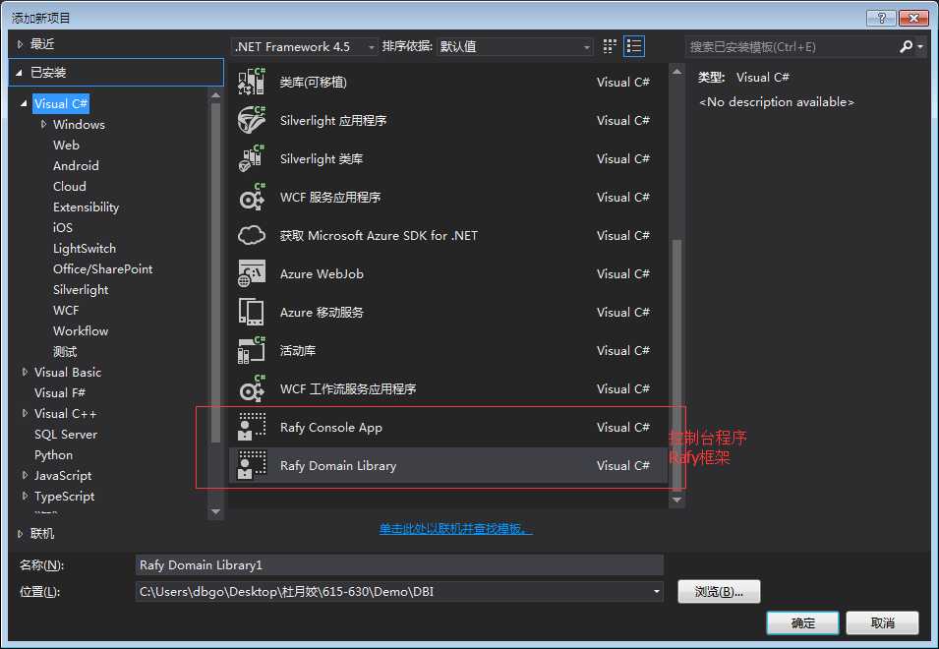
Task: Select the LightSwitch category
Action: 85,249
